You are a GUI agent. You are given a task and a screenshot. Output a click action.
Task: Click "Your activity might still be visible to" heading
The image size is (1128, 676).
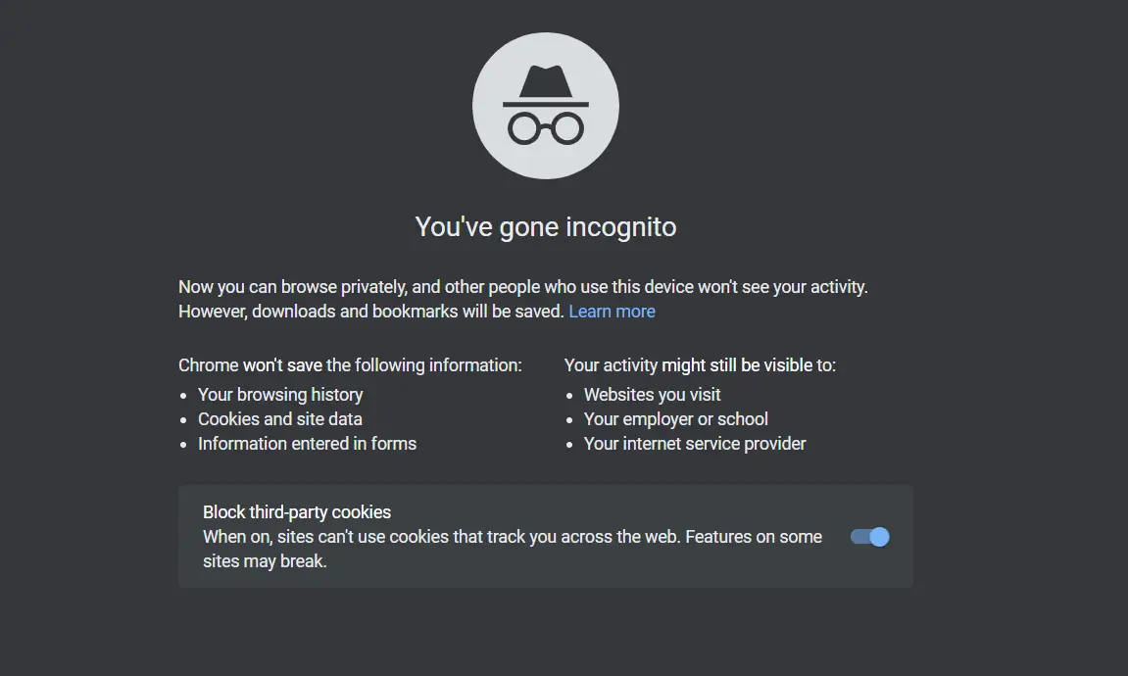point(700,365)
